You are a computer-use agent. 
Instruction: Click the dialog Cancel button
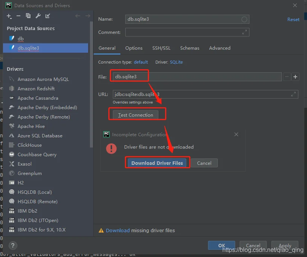pyautogui.click(x=253, y=245)
